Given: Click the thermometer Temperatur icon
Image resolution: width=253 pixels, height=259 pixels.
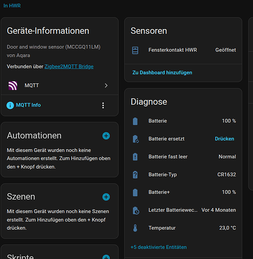Looking at the screenshot, I should click(135, 228).
